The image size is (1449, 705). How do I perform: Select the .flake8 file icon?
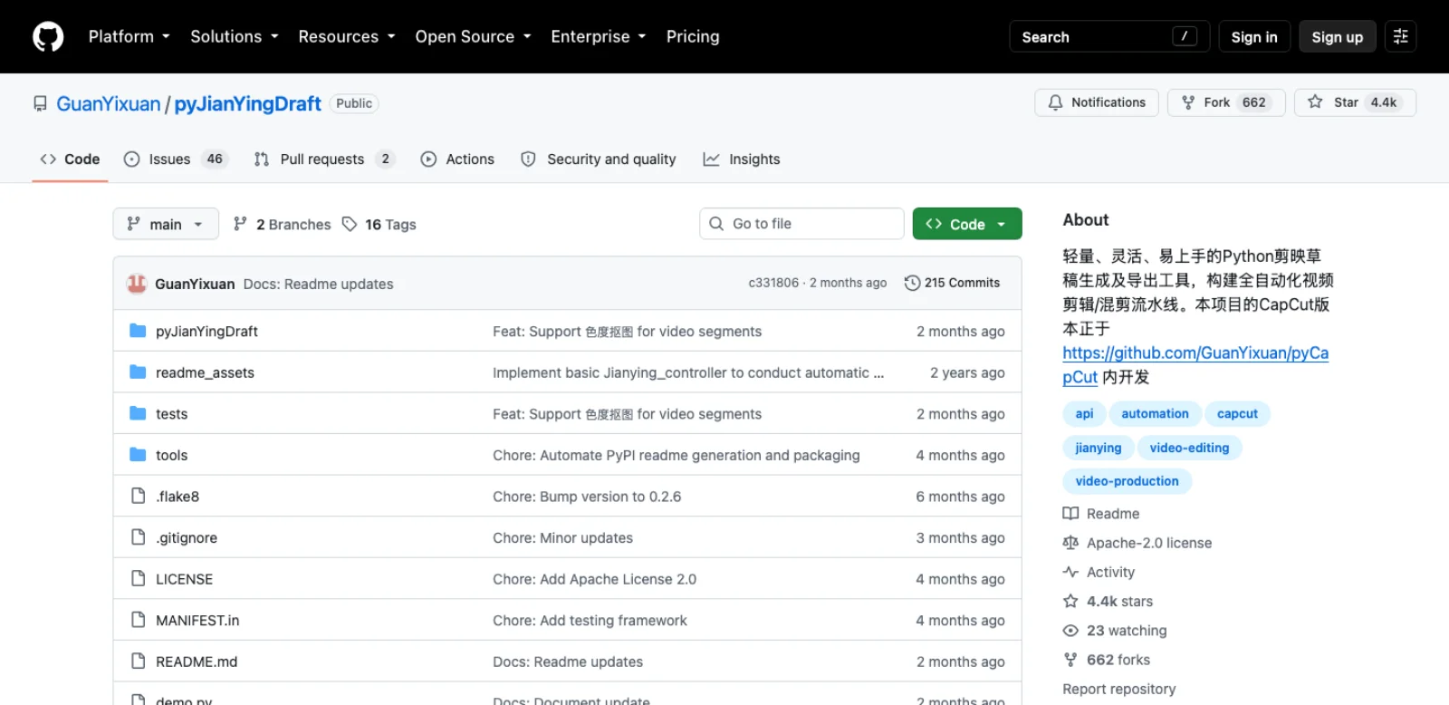click(x=139, y=496)
